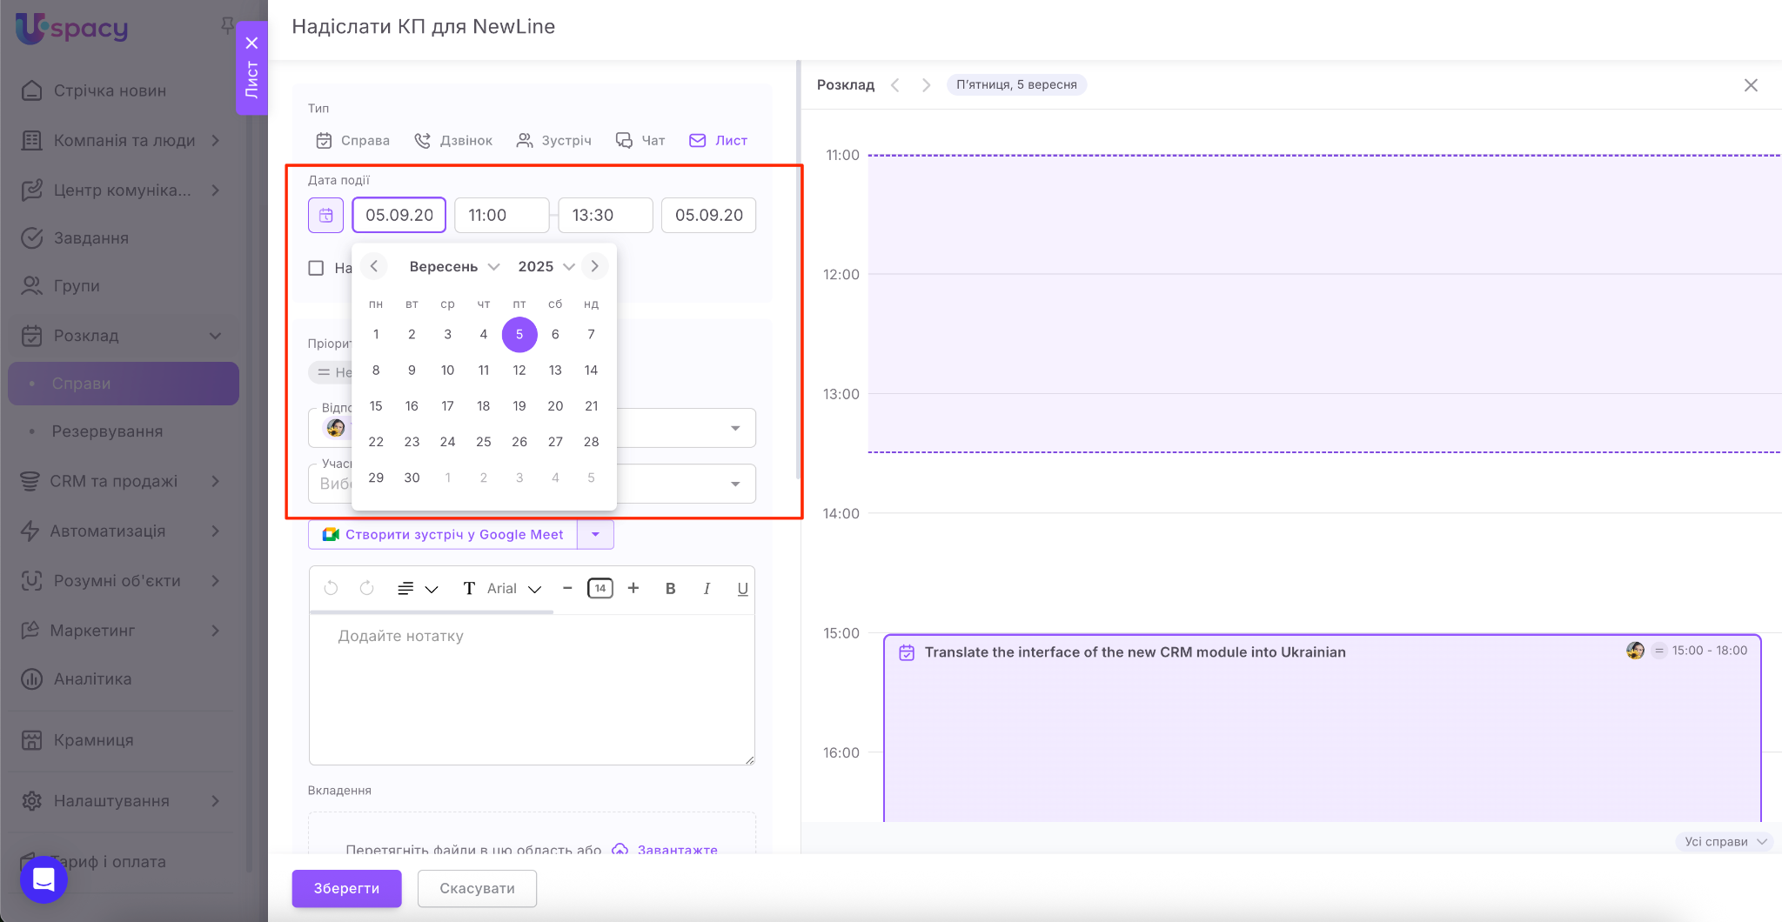Viewport: 1782px width, 922px height.
Task: Open the Завдання section in the sidebar
Action: coord(90,238)
